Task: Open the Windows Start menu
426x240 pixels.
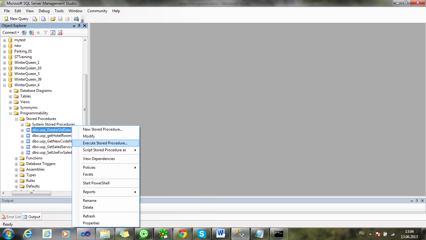Action: (x=8, y=233)
